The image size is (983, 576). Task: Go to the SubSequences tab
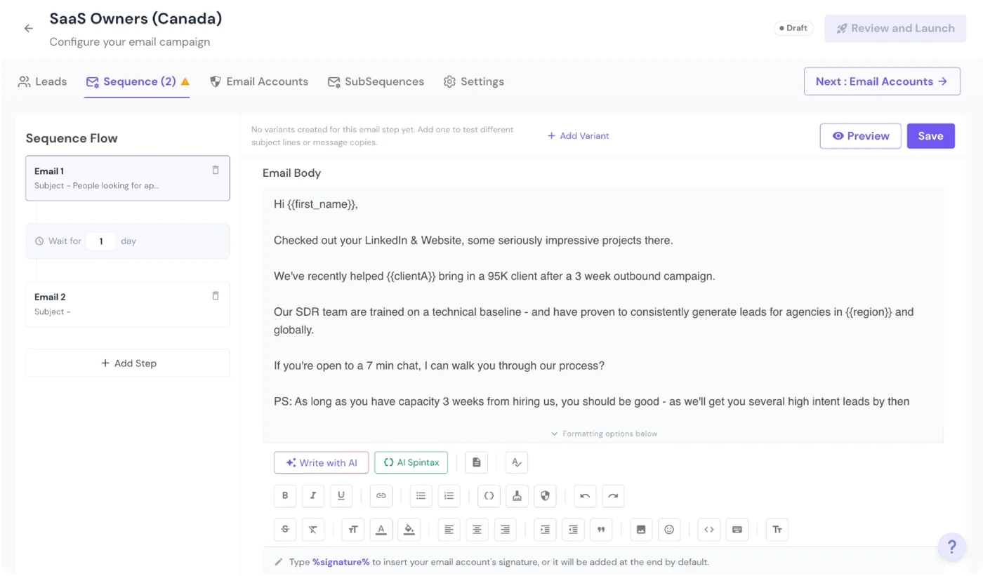(376, 81)
